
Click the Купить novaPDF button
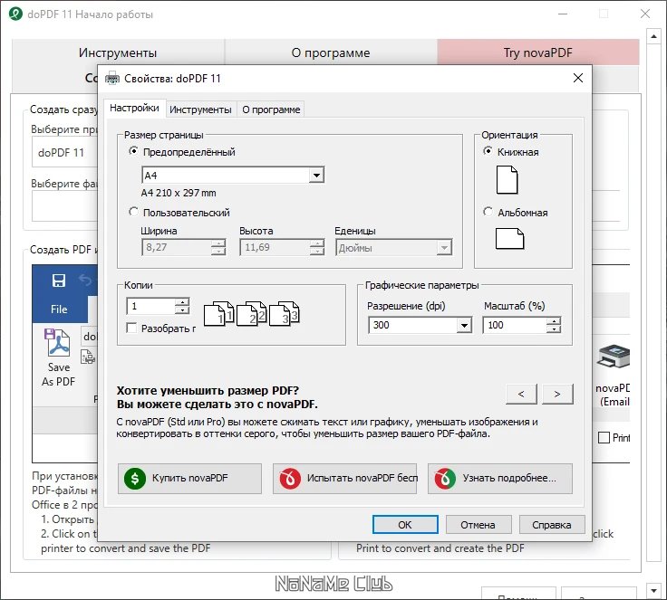189,479
